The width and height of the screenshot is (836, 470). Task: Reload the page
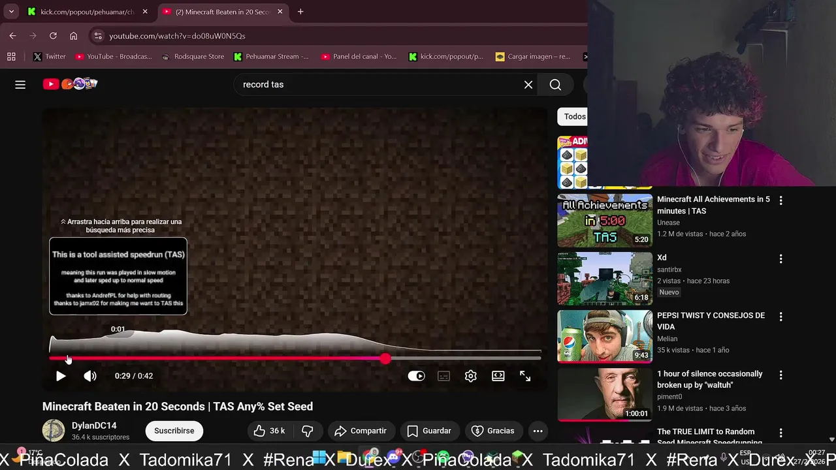[x=53, y=36]
